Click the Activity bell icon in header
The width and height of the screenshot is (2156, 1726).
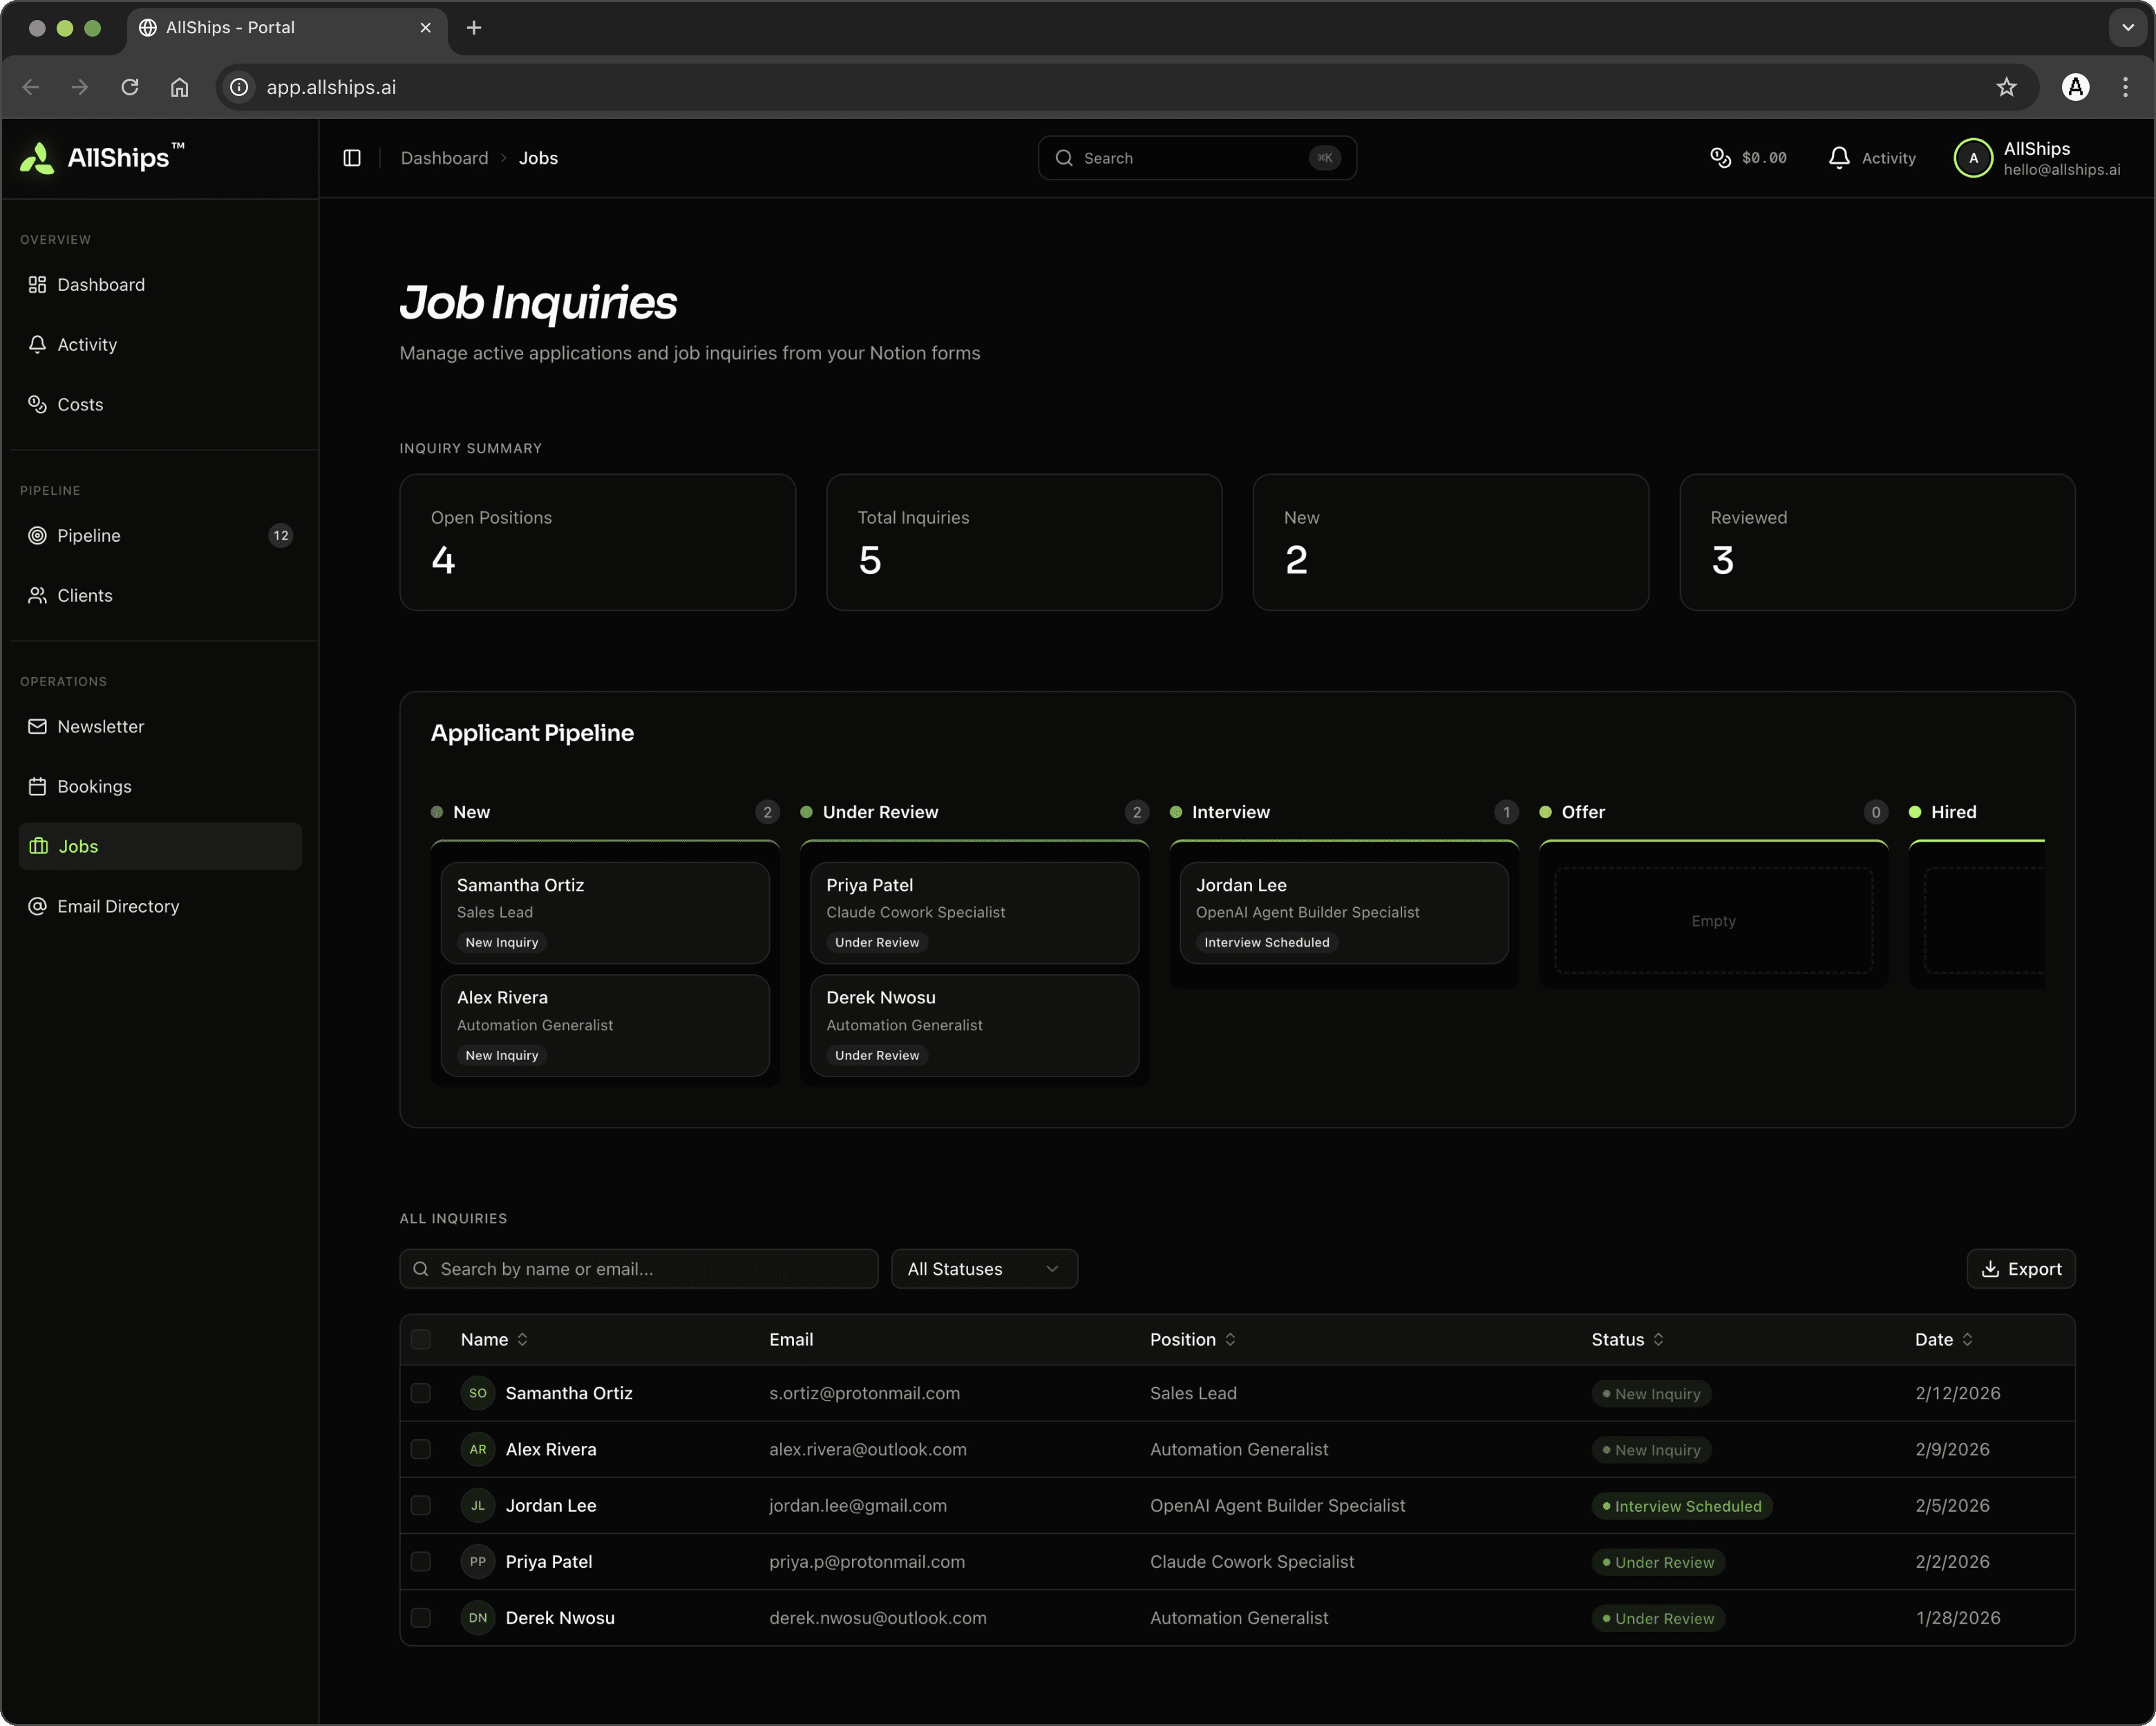[x=1838, y=158]
